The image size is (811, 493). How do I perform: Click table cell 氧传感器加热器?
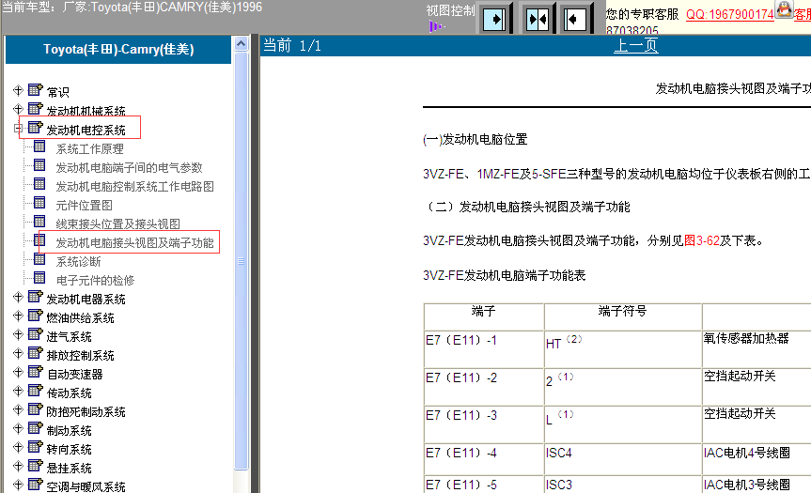coord(746,338)
